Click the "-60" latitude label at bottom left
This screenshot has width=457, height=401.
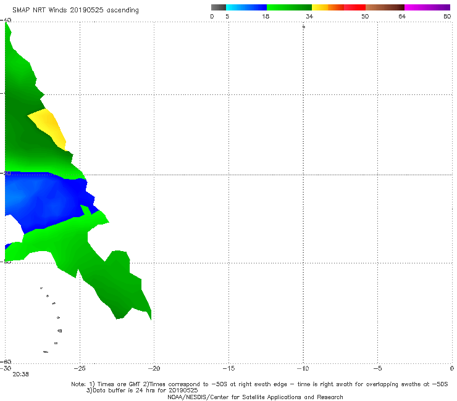[6, 362]
